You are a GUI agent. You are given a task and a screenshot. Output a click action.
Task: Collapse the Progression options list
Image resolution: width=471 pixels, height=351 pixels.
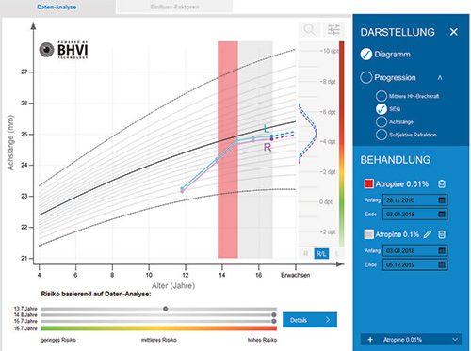pyautogui.click(x=440, y=77)
